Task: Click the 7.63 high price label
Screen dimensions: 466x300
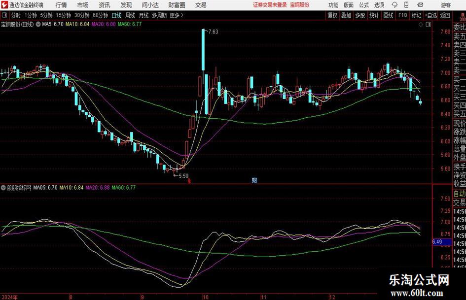Action: point(213,32)
